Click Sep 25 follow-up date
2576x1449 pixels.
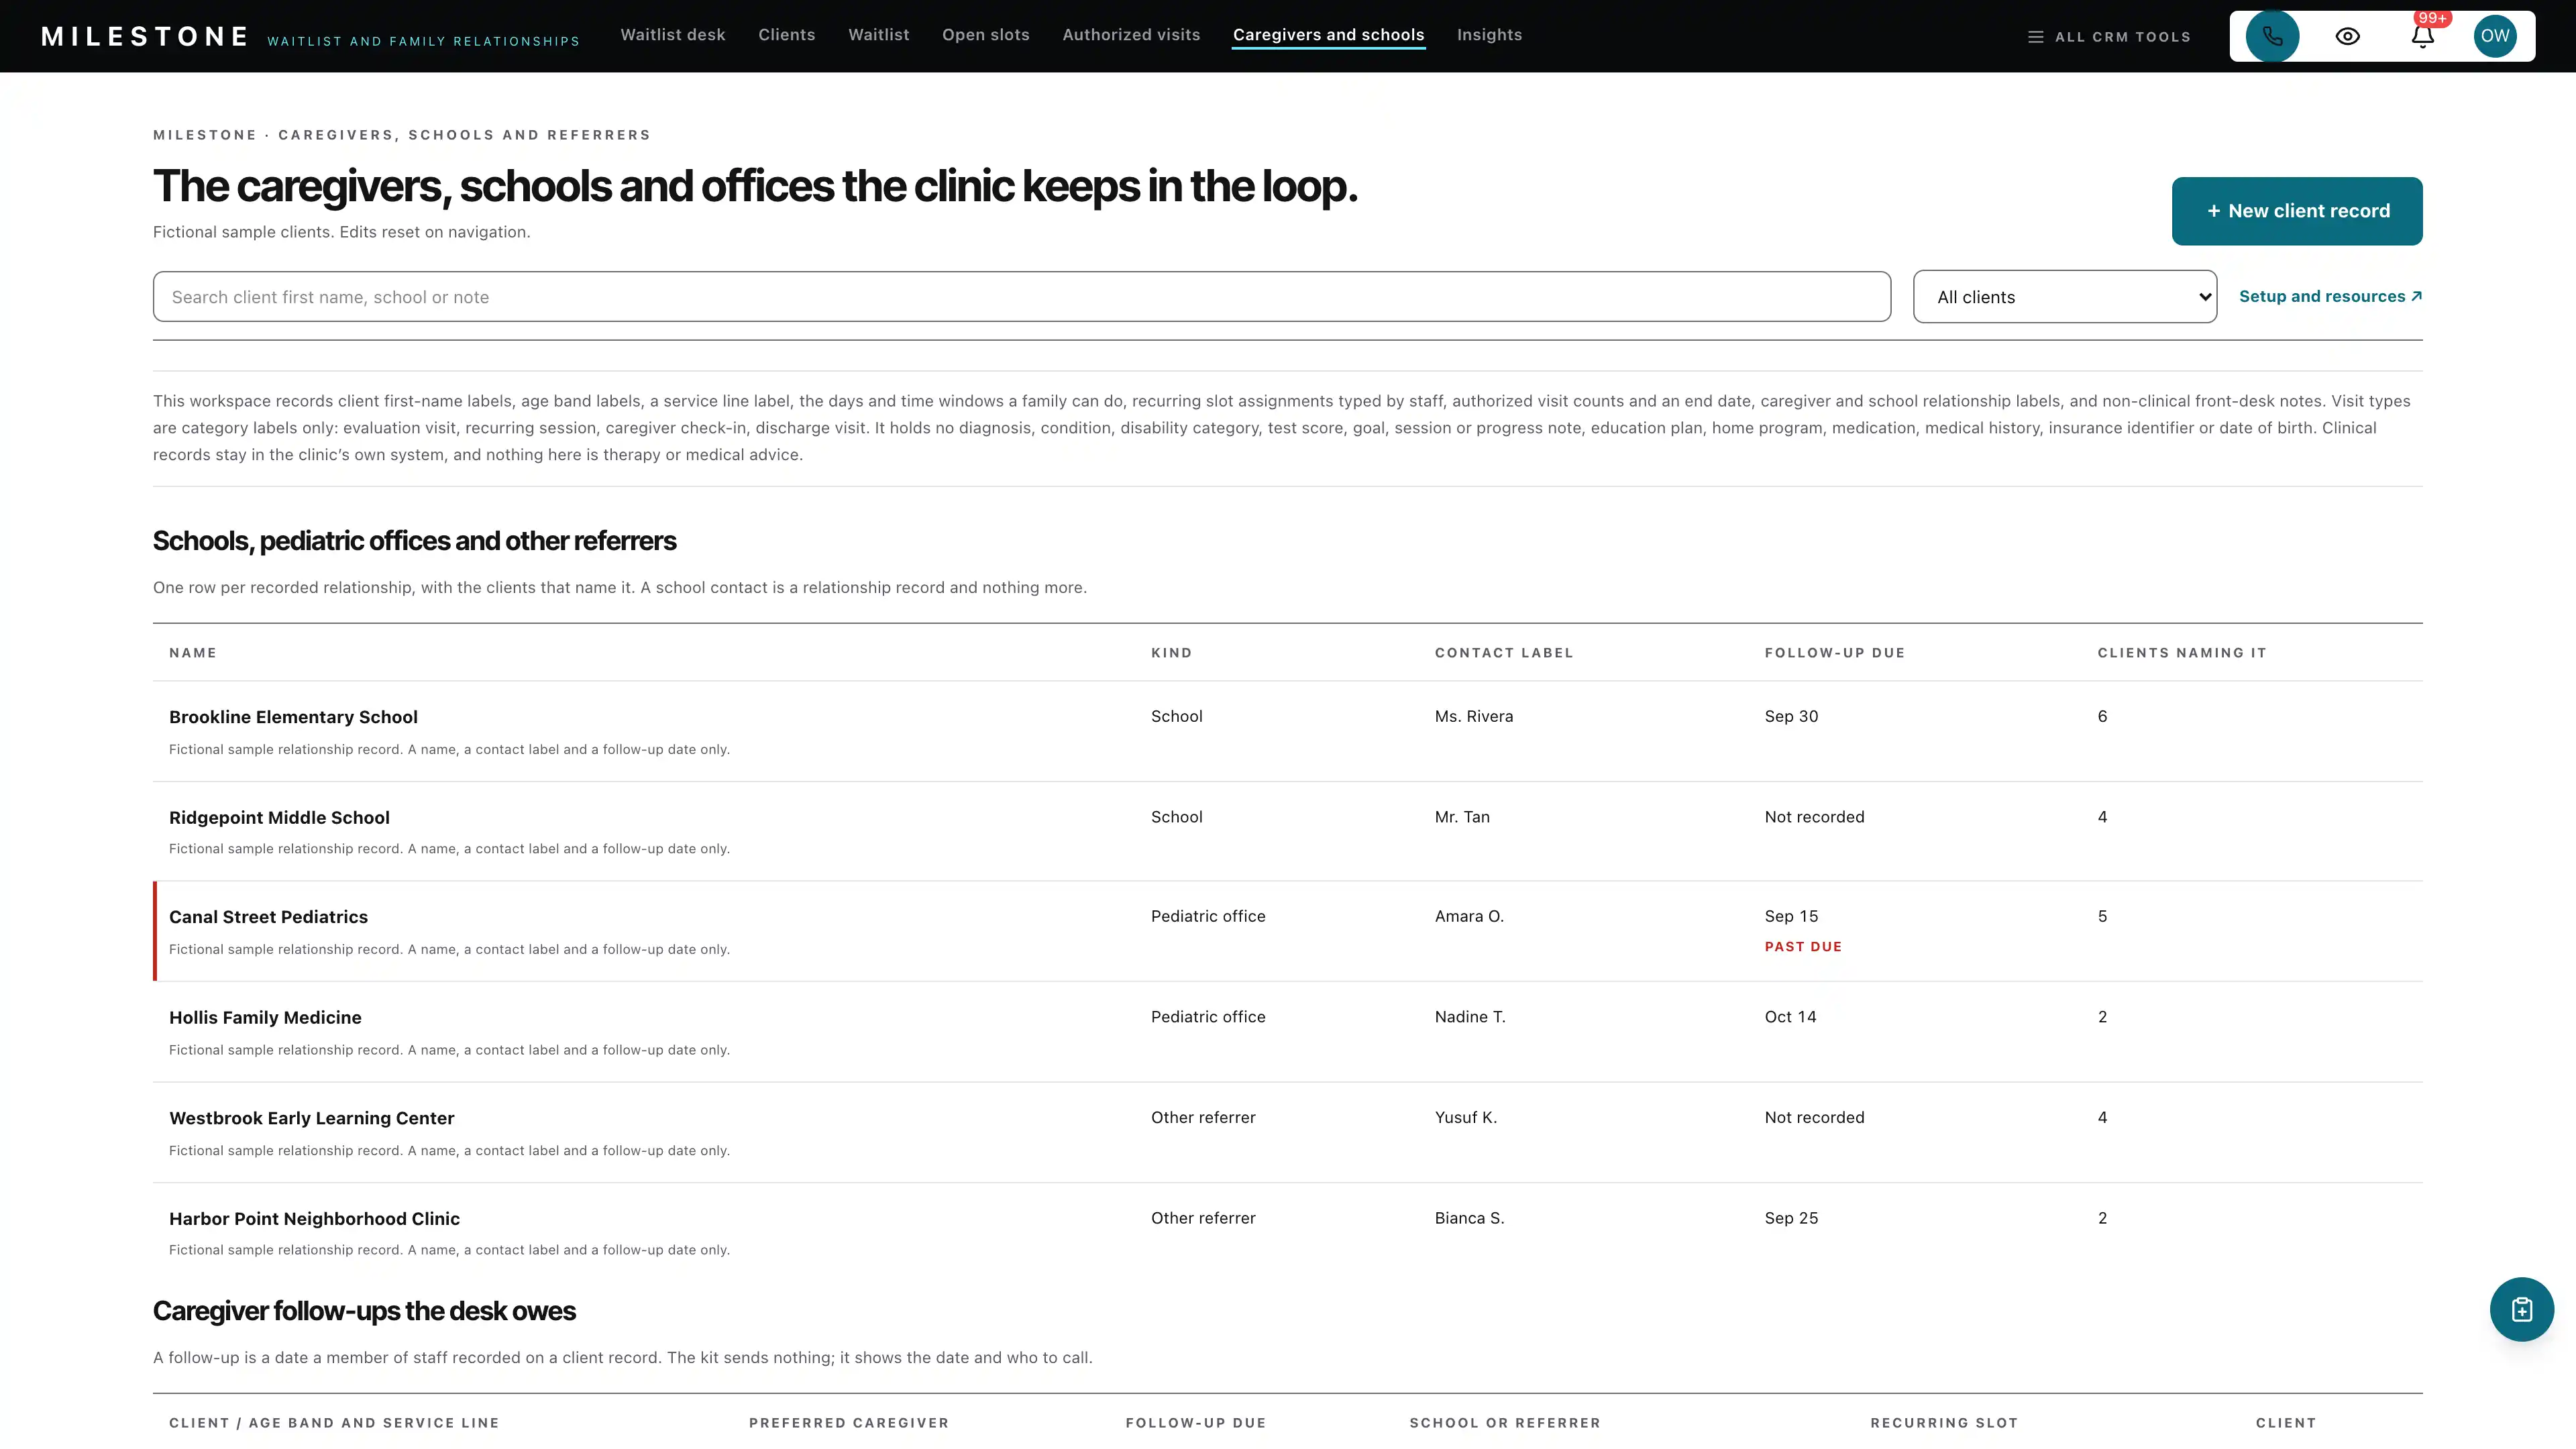(x=1791, y=1219)
